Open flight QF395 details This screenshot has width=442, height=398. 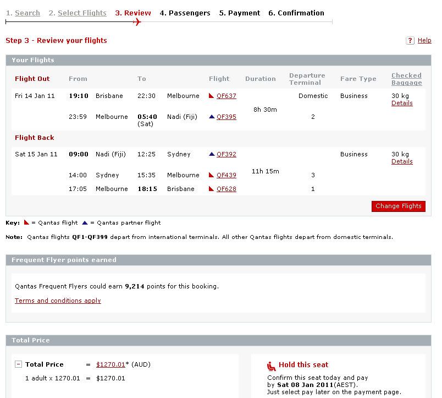(226, 117)
